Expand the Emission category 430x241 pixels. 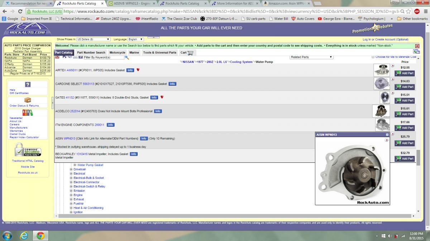click(x=71, y=191)
